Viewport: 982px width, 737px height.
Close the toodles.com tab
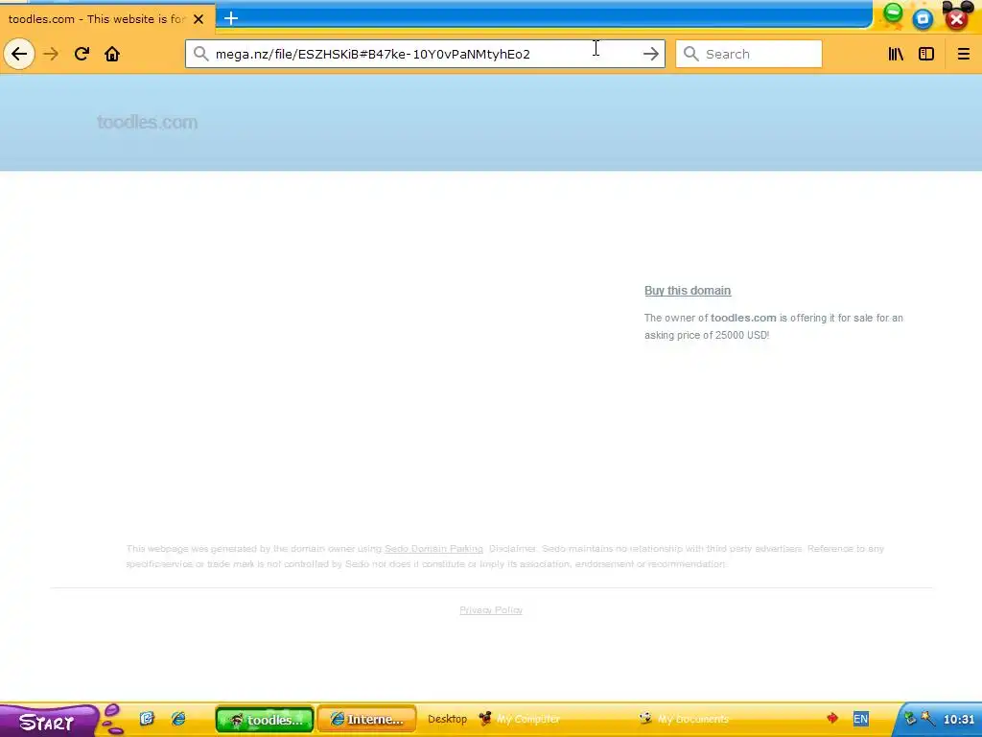(x=199, y=19)
